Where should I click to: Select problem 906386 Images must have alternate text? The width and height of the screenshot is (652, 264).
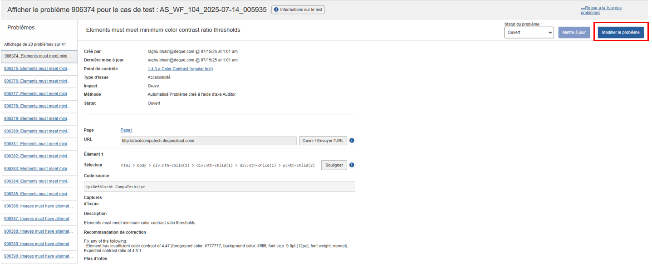click(x=38, y=206)
